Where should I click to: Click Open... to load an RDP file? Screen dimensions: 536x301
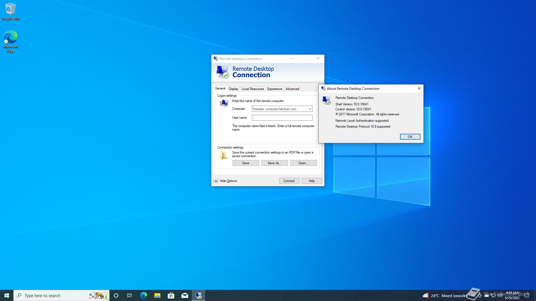(303, 163)
